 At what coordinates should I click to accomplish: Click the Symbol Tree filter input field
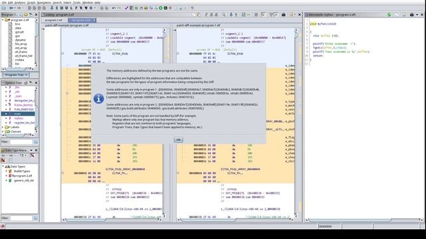pyautogui.click(x=21, y=141)
